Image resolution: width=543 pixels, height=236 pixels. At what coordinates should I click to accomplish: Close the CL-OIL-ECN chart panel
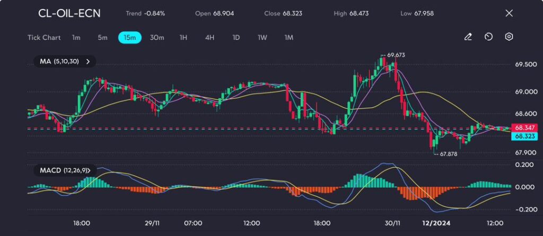[x=509, y=13]
